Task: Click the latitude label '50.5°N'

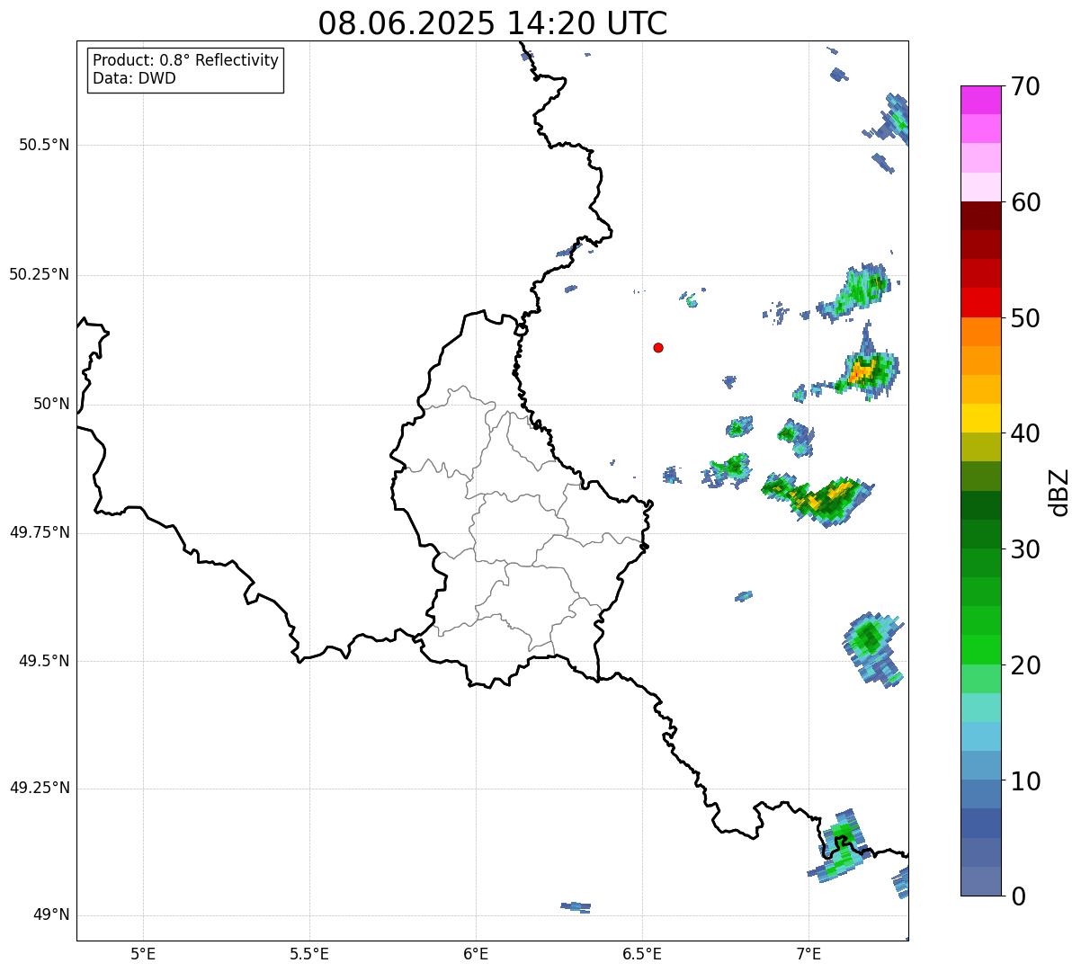Action: [x=44, y=146]
